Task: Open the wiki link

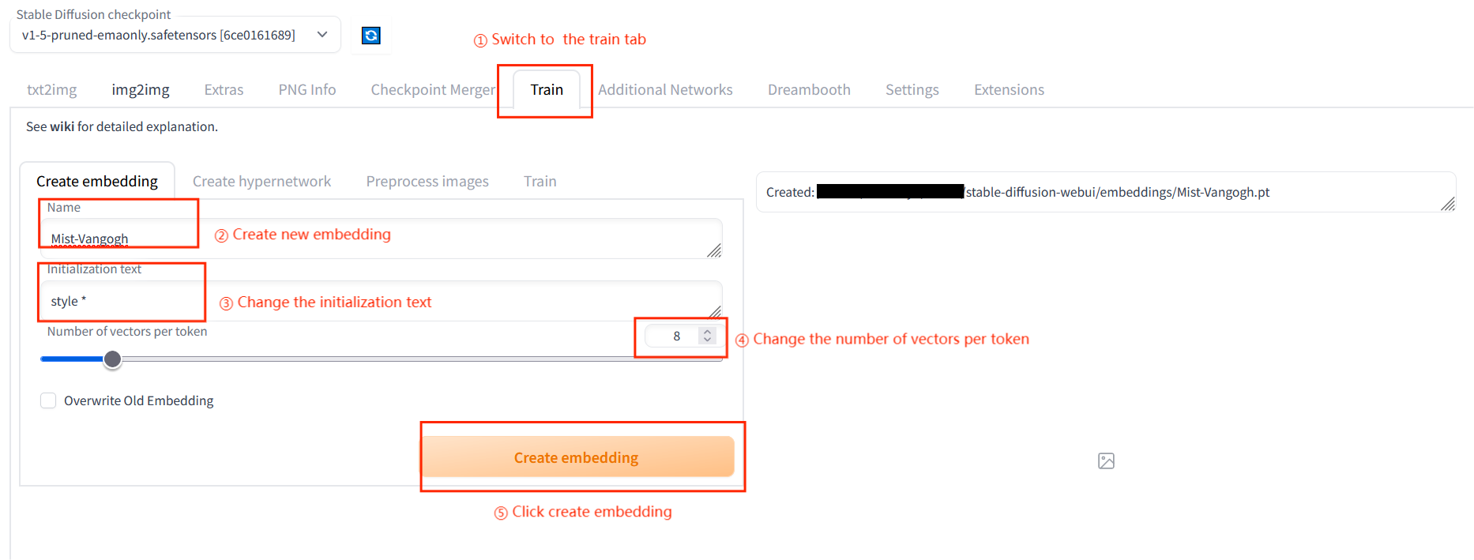Action: (x=62, y=126)
